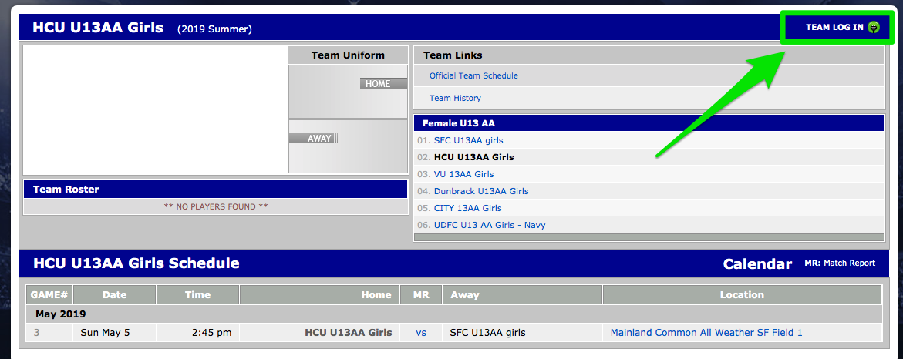The image size is (903, 359).
Task: Open the Official Team Schedule link
Action: (473, 76)
